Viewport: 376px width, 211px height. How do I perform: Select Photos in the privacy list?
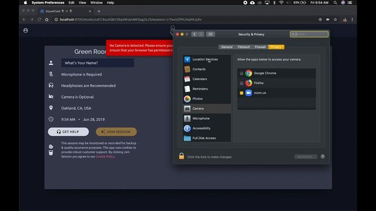[x=207, y=98]
